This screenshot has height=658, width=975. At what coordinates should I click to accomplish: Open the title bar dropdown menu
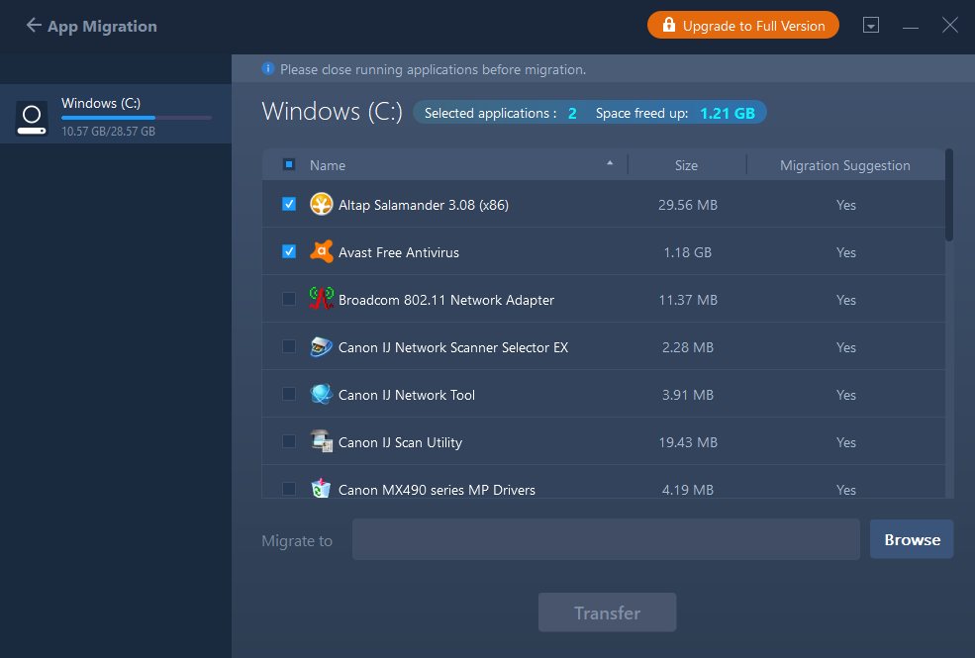click(x=871, y=26)
